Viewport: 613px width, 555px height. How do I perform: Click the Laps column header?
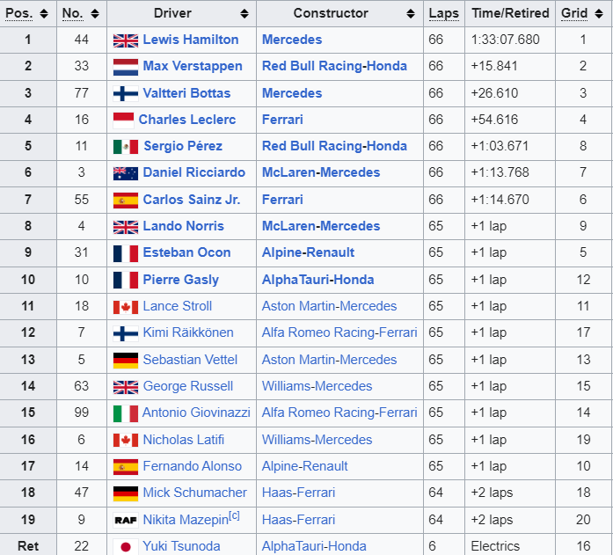444,14
